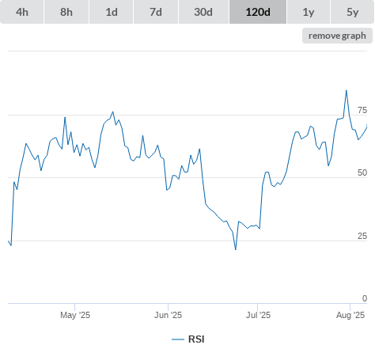375x360 pixels.
Task: Click the 50 y-axis value label
Action: [x=362, y=172]
